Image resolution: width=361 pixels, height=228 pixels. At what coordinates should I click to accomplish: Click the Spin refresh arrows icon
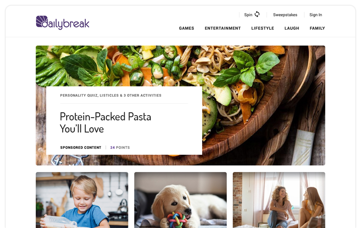pos(257,14)
